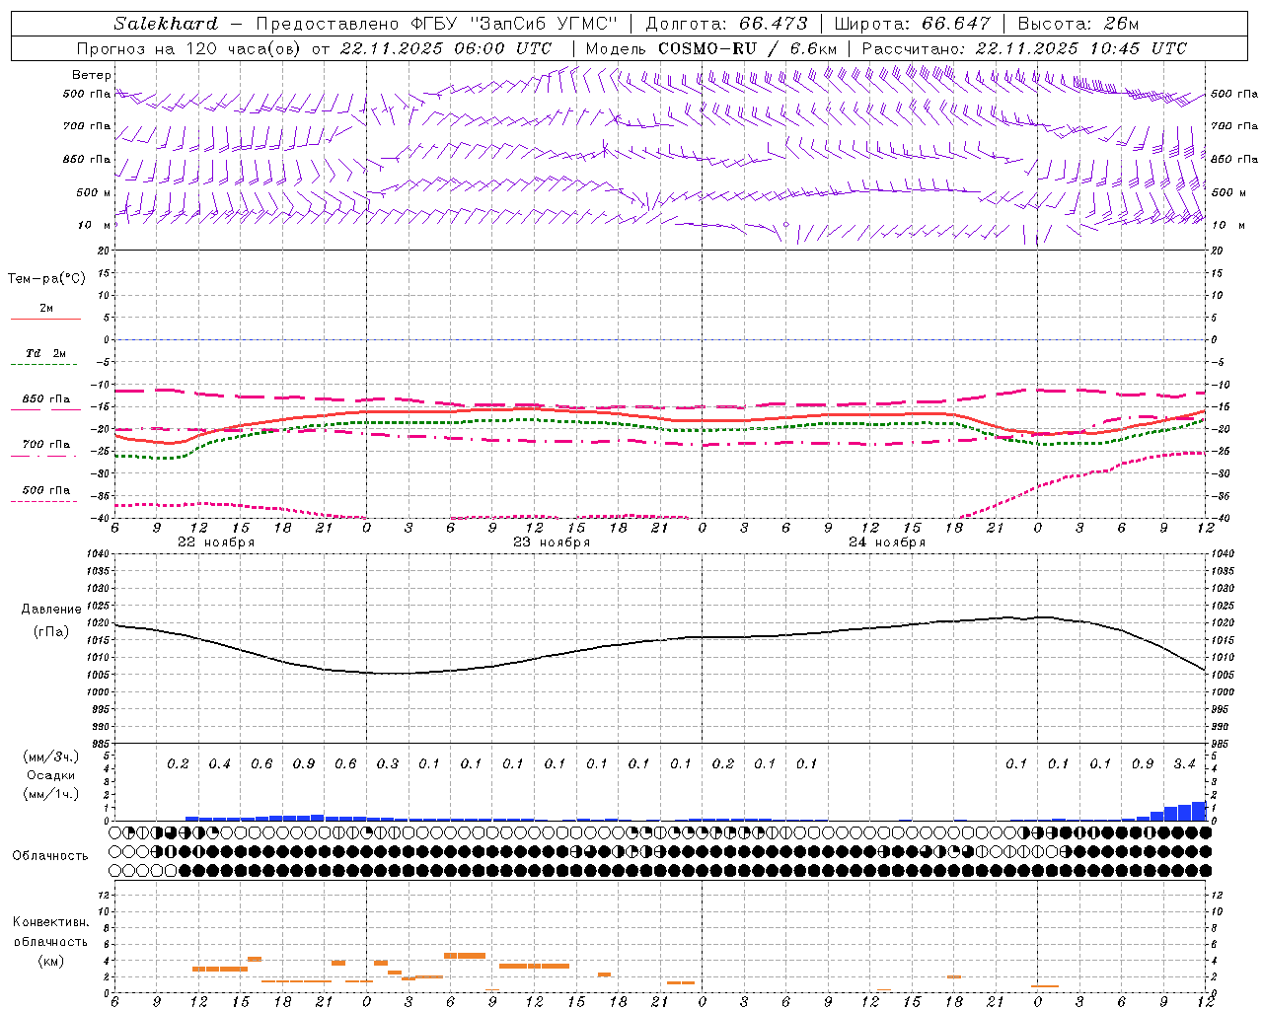
Task: Click the 0.4 precipitation value
Action: coord(219,763)
